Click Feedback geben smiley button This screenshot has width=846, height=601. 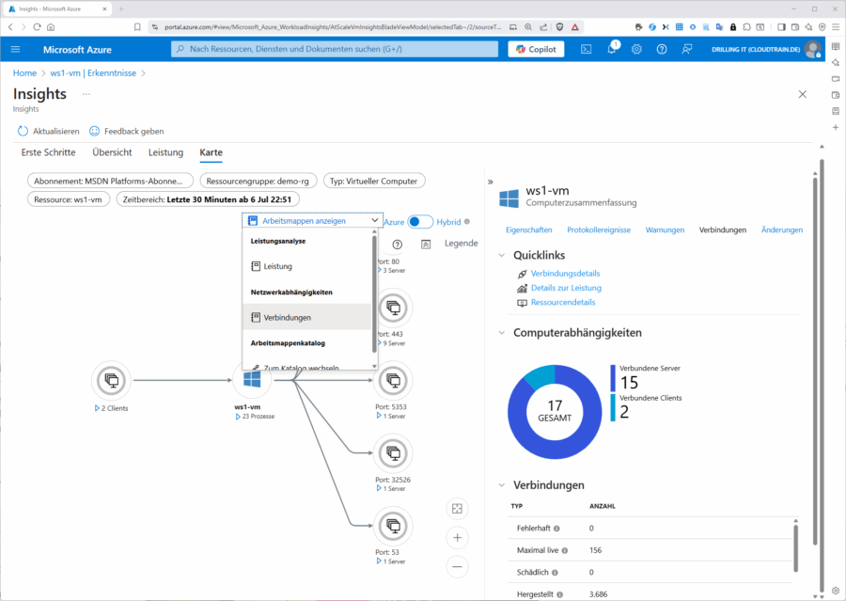(x=126, y=132)
